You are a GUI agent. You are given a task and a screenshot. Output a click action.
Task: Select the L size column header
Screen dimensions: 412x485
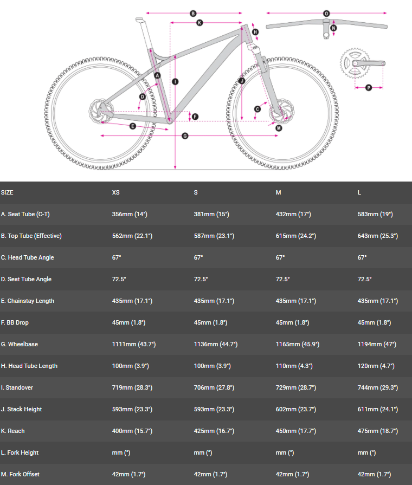[359, 192]
